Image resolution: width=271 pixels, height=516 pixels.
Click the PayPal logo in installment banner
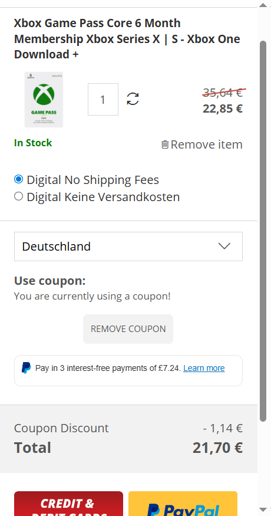(x=27, y=367)
